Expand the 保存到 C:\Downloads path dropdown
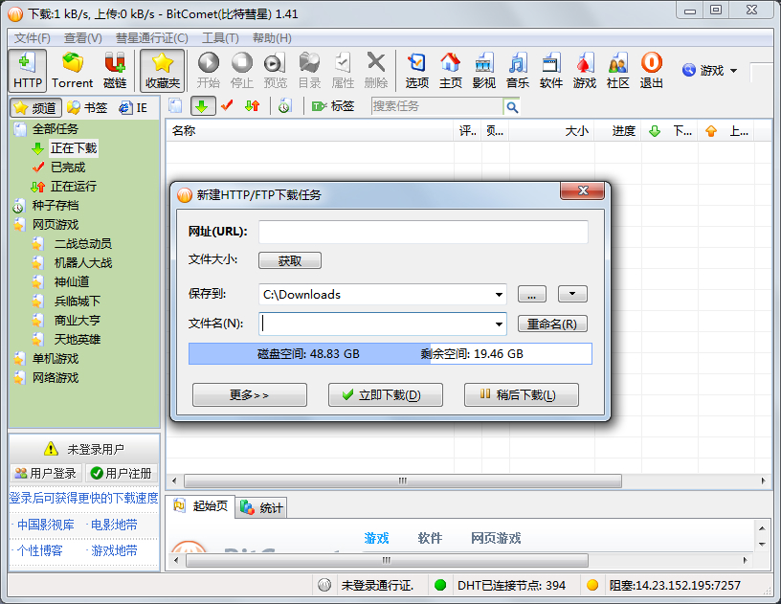Image resolution: width=781 pixels, height=604 pixels. coord(499,295)
